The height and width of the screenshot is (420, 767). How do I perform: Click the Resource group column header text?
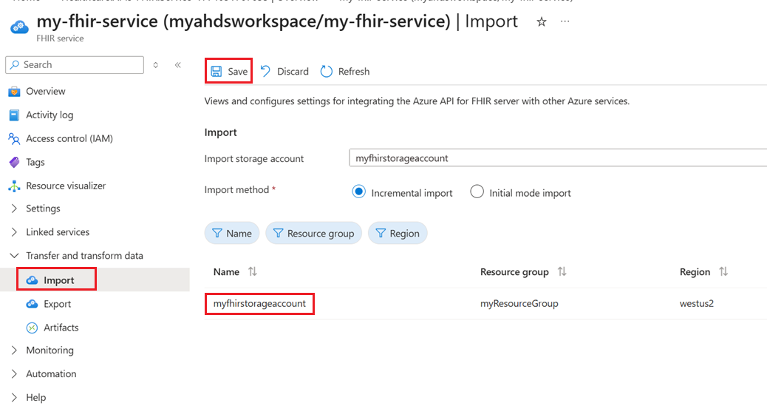(514, 271)
